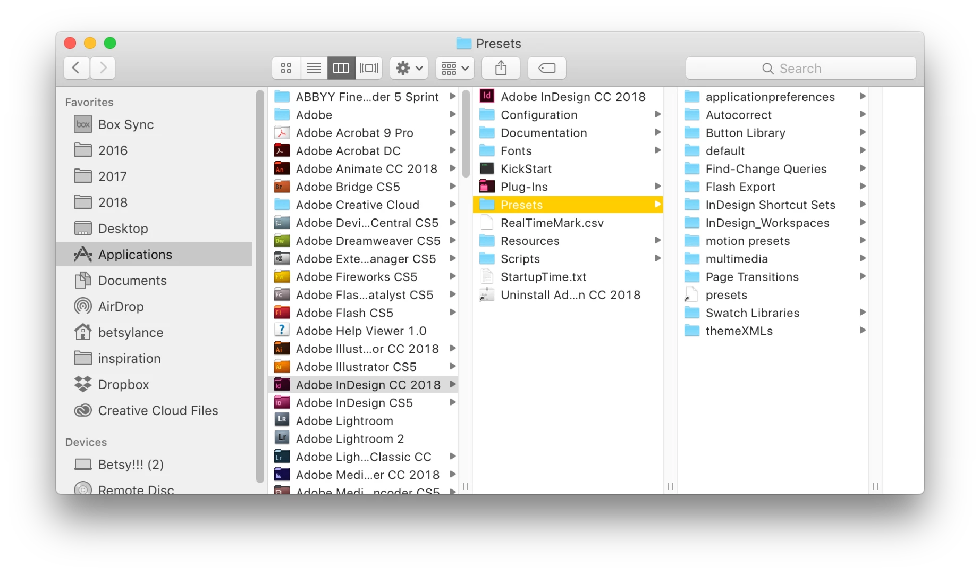
Task: Open the Button Library folder
Action: pyautogui.click(x=774, y=133)
